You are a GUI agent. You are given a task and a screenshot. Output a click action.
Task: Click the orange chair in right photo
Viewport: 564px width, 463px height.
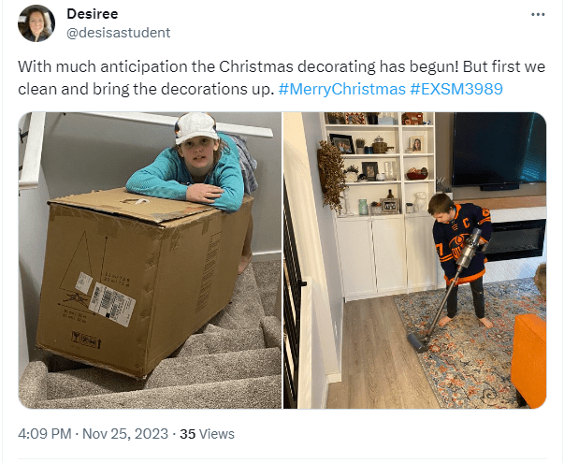(x=528, y=357)
